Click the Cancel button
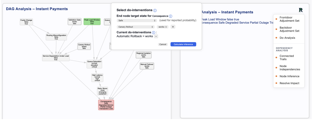312x121 pixels. click(x=163, y=44)
